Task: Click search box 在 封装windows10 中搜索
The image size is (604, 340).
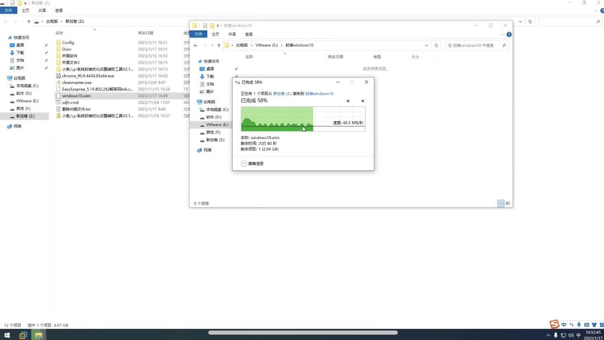Action: 477,45
